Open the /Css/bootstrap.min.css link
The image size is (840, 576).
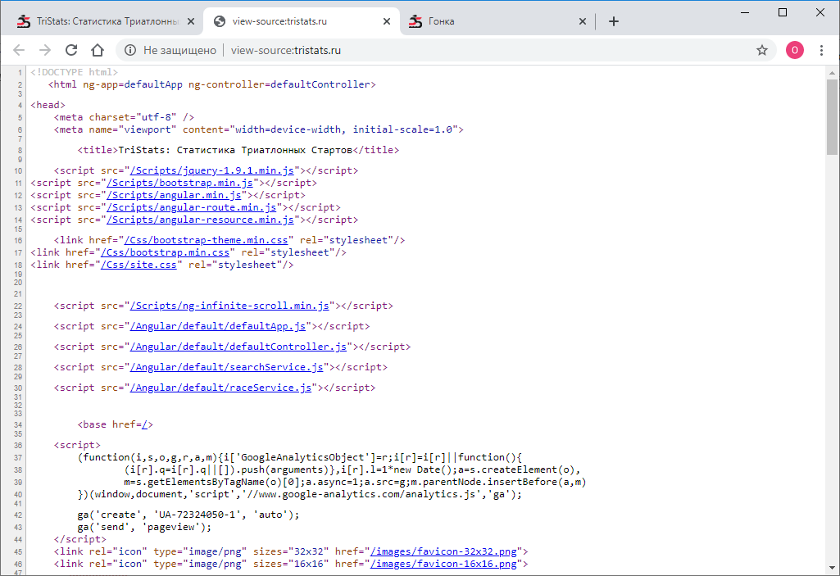coord(165,252)
